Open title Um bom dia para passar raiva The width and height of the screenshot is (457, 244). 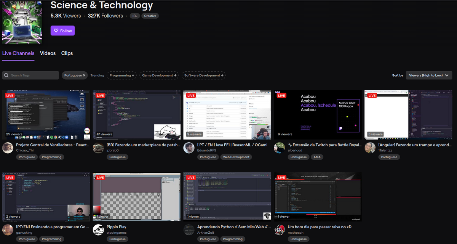click(x=320, y=227)
